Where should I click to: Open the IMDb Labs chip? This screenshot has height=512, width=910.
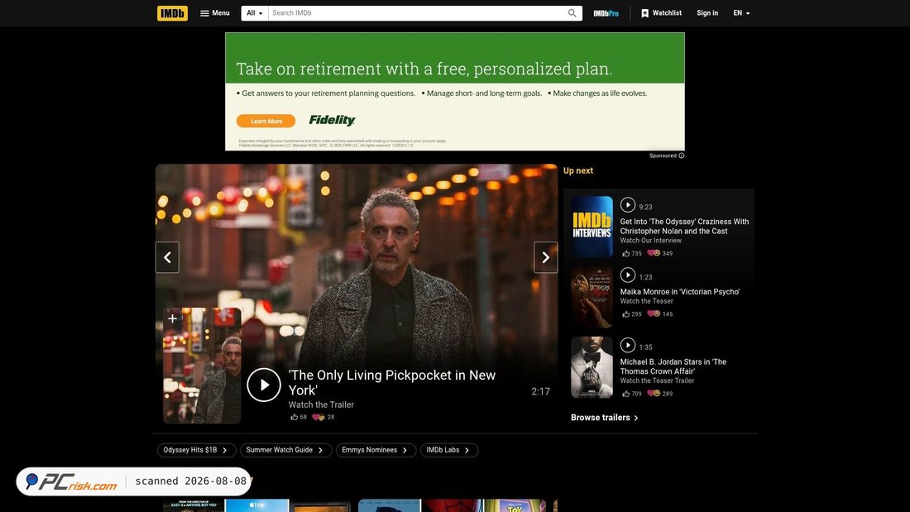(448, 450)
